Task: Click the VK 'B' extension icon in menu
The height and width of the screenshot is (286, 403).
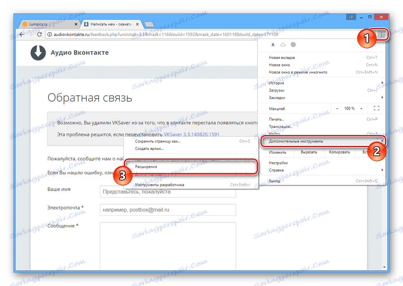Action: [x=273, y=45]
